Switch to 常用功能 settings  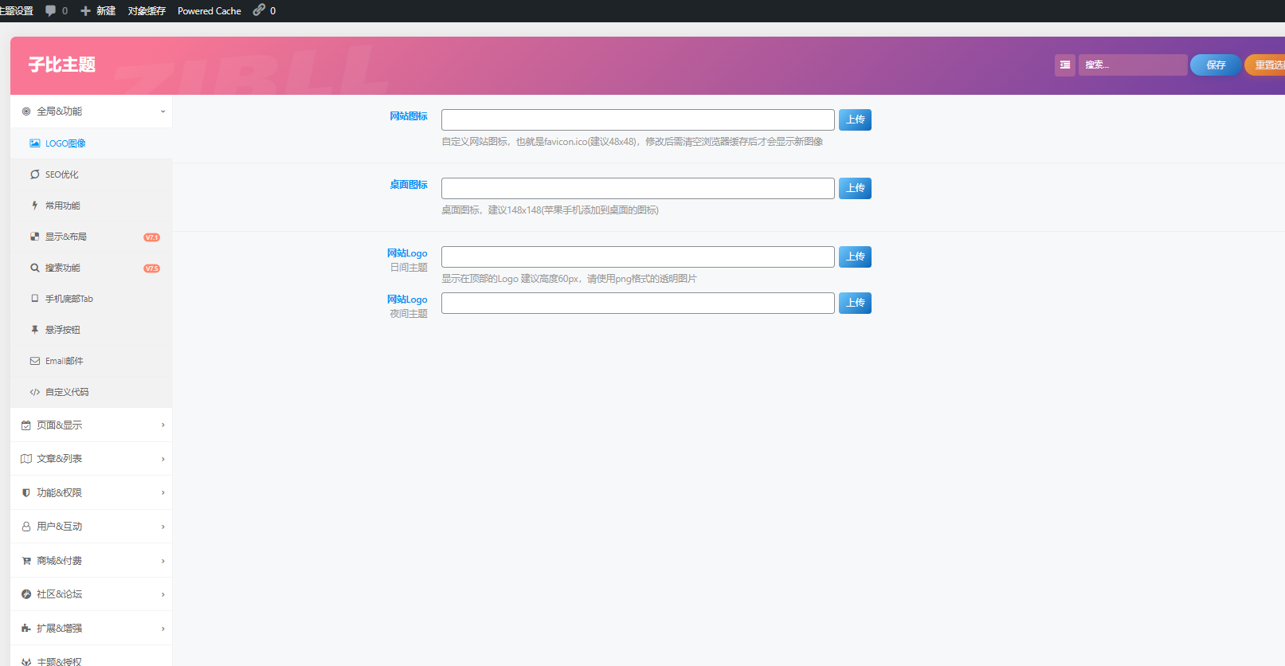pyautogui.click(x=92, y=206)
